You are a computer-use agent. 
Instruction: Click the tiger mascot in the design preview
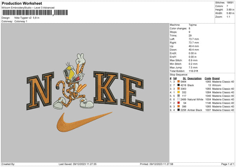coord(73,82)
